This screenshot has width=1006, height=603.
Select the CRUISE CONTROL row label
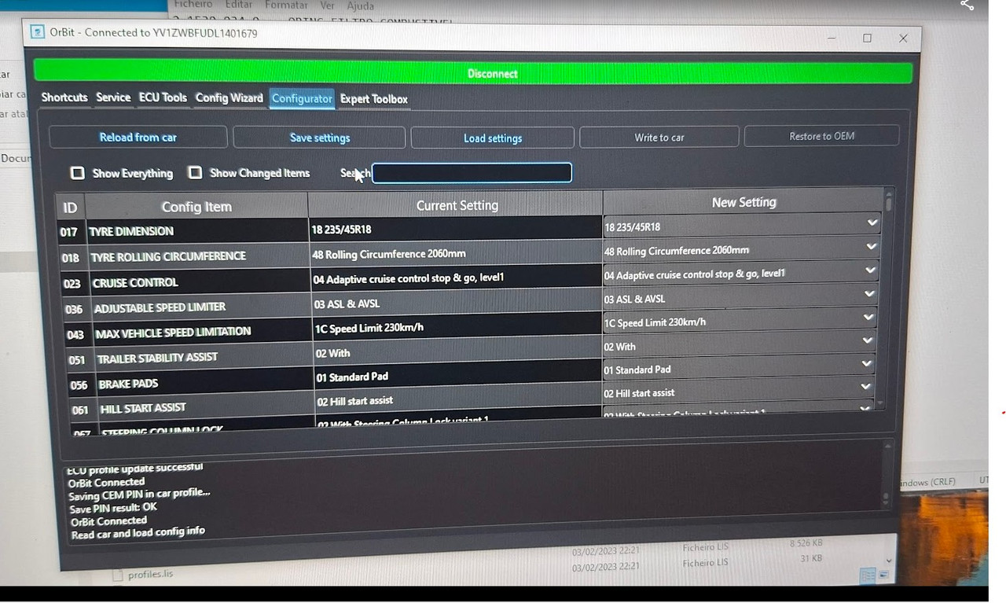[x=135, y=282]
